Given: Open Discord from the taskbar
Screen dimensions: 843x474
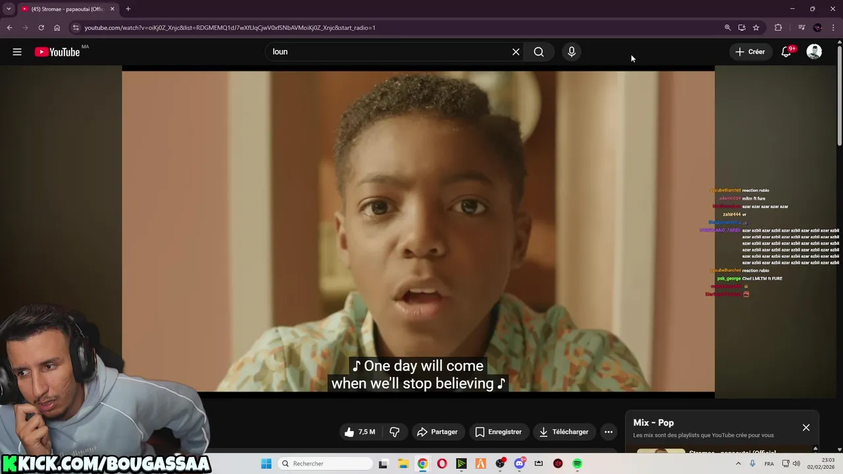Looking at the screenshot, I should coord(520,463).
